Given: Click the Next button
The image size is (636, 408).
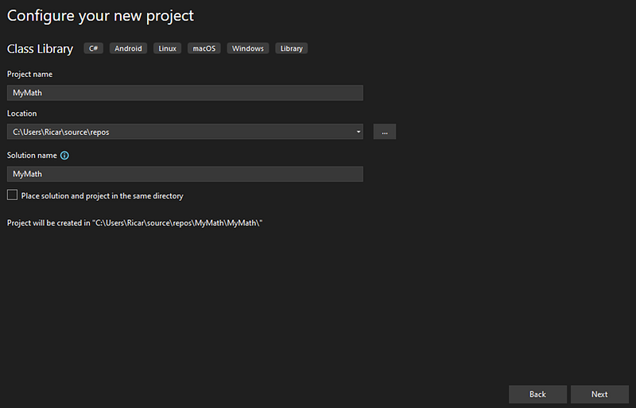Looking at the screenshot, I should pyautogui.click(x=599, y=395).
